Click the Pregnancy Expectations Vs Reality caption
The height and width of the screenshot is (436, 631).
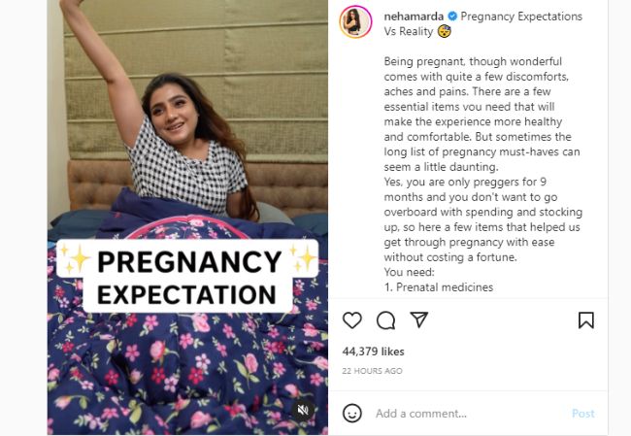coord(482,23)
